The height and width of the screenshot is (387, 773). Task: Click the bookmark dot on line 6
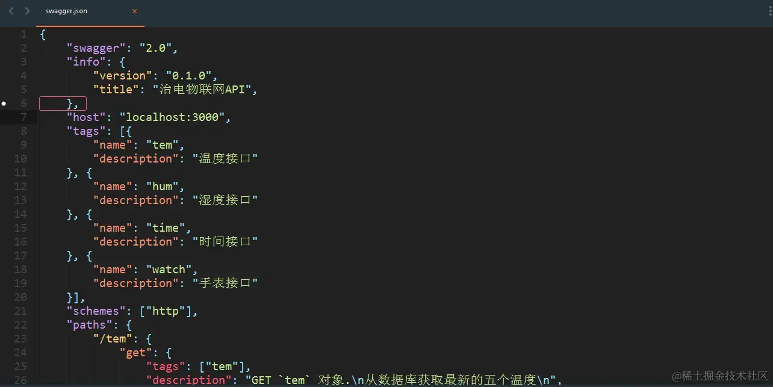point(4,104)
